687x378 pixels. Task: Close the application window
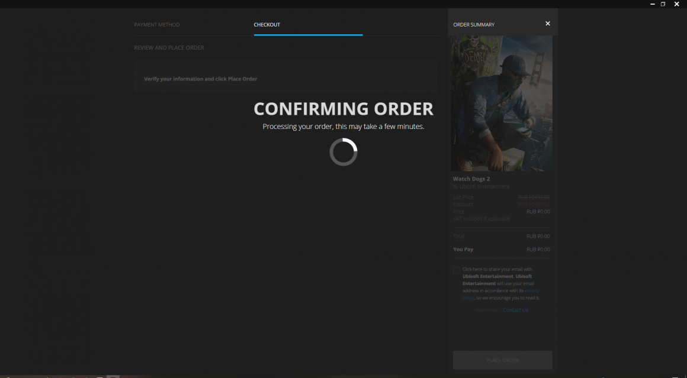point(676,4)
